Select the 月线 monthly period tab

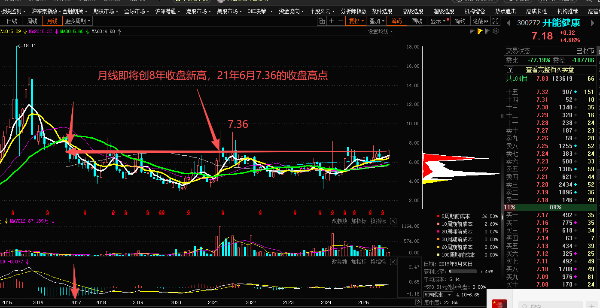pyautogui.click(x=52, y=21)
